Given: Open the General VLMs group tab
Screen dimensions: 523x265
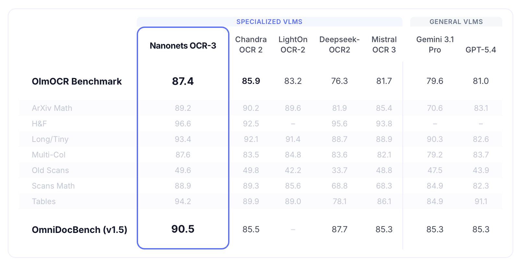Looking at the screenshot, I should (x=456, y=22).
